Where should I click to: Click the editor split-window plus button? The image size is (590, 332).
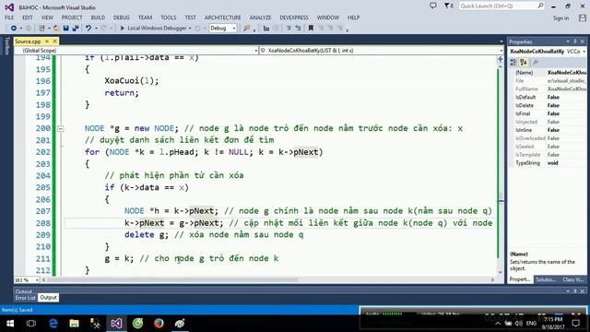click(500, 59)
